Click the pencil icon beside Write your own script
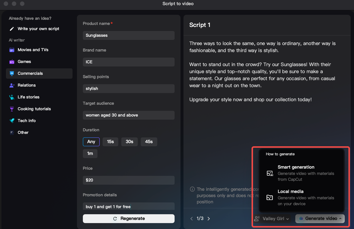Screen dimensions: 354x229 11,28
